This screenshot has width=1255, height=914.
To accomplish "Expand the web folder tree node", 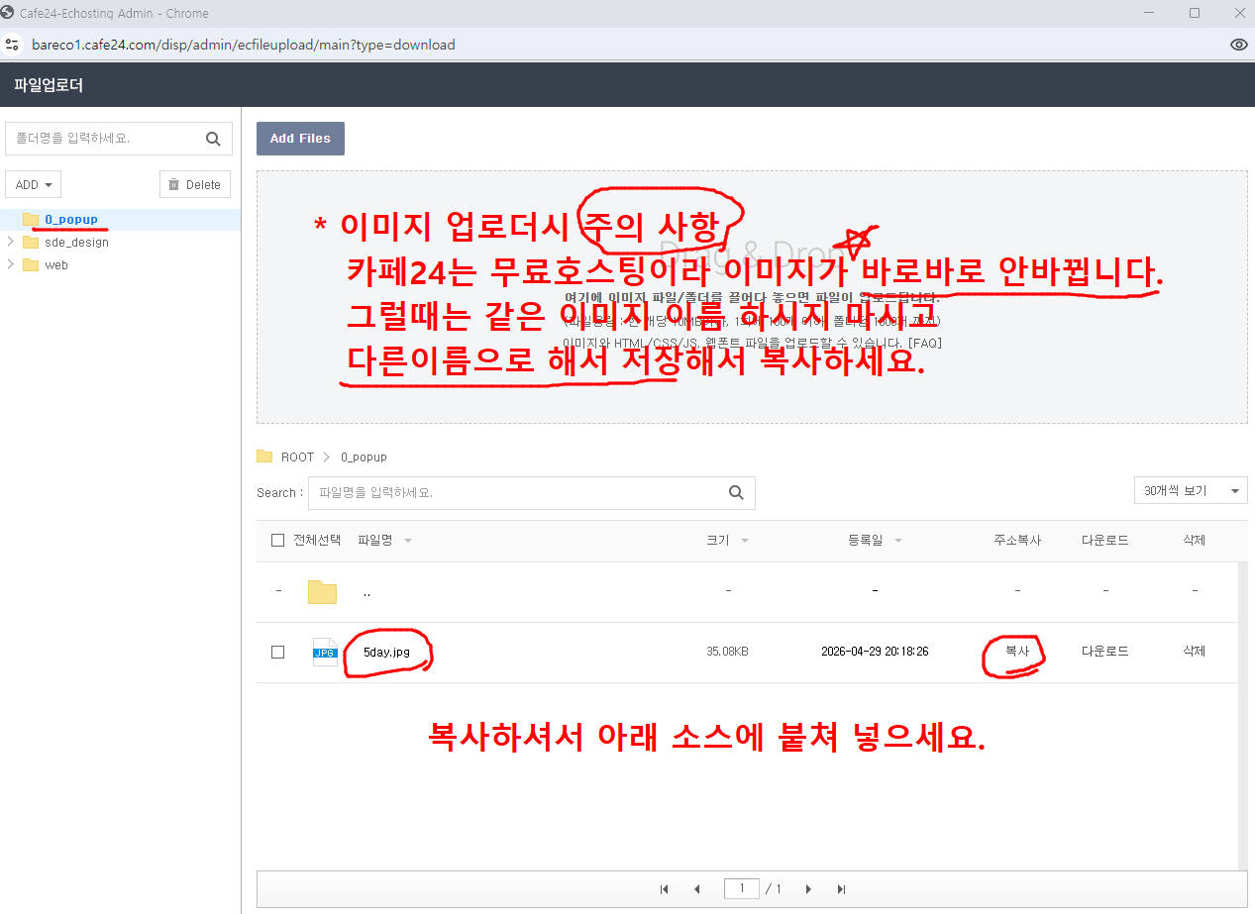I will tap(11, 264).
